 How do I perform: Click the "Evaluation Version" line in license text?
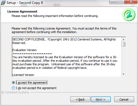24,50
